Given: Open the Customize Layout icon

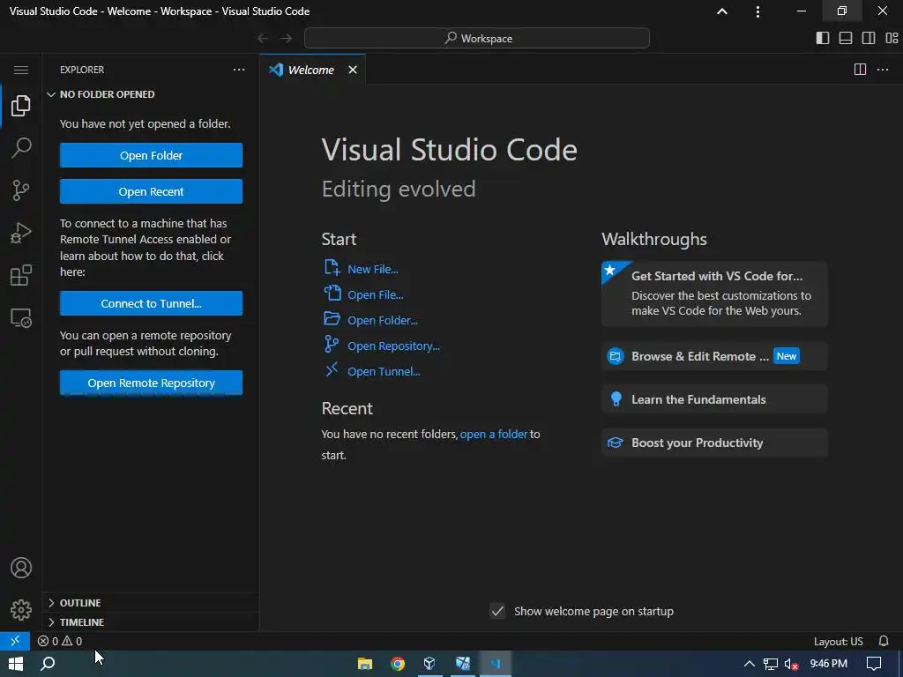Looking at the screenshot, I should click(x=892, y=38).
